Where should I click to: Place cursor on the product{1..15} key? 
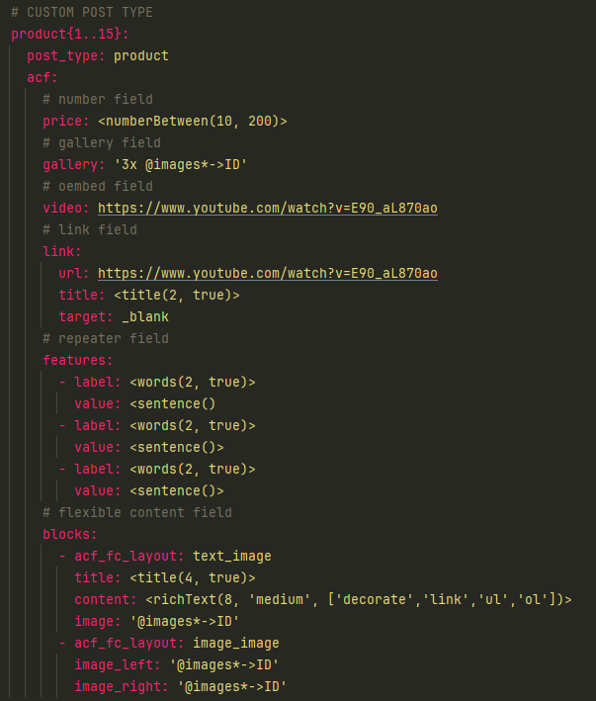coord(69,34)
